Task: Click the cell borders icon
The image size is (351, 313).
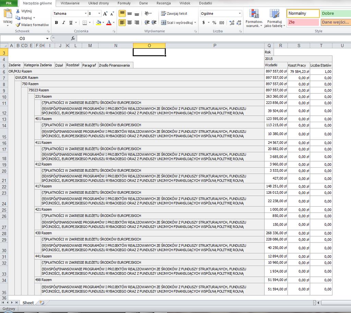Action: tap(85, 23)
